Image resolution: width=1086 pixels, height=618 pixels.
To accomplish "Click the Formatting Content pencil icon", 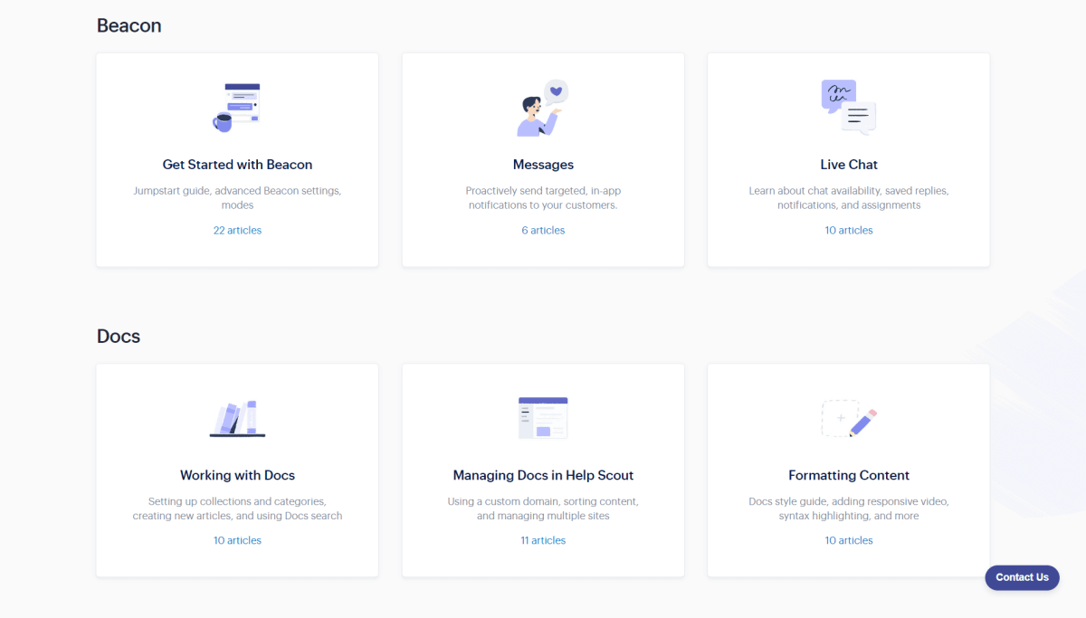I will pos(849,418).
